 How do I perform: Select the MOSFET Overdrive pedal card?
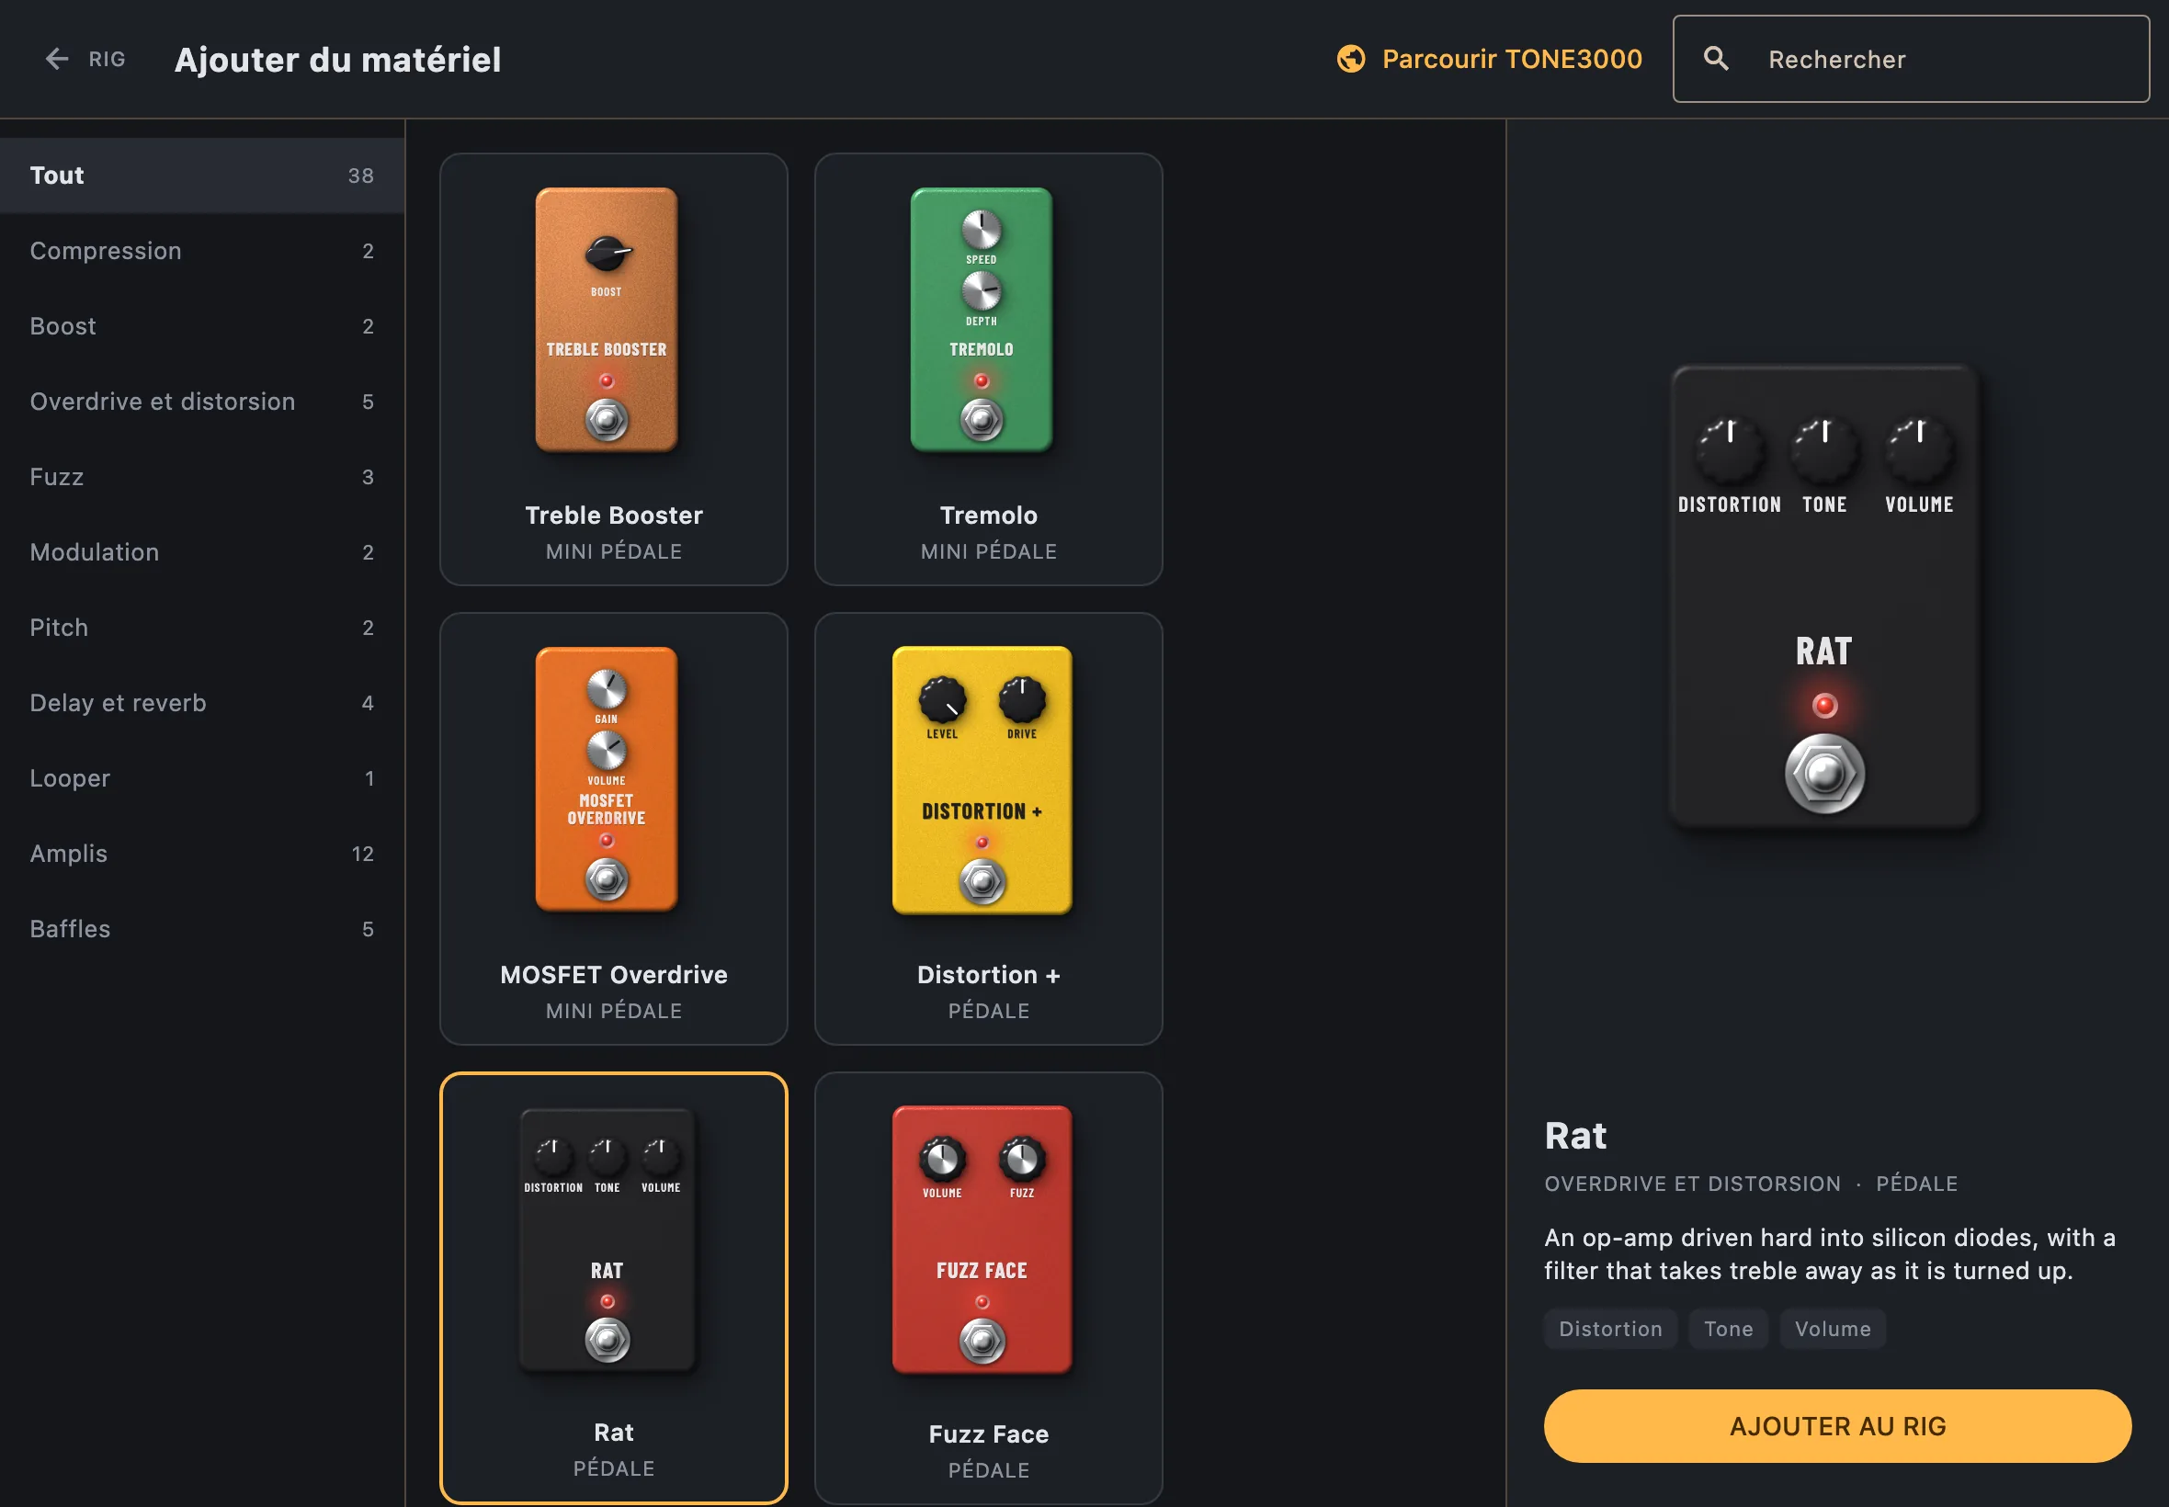(x=614, y=828)
